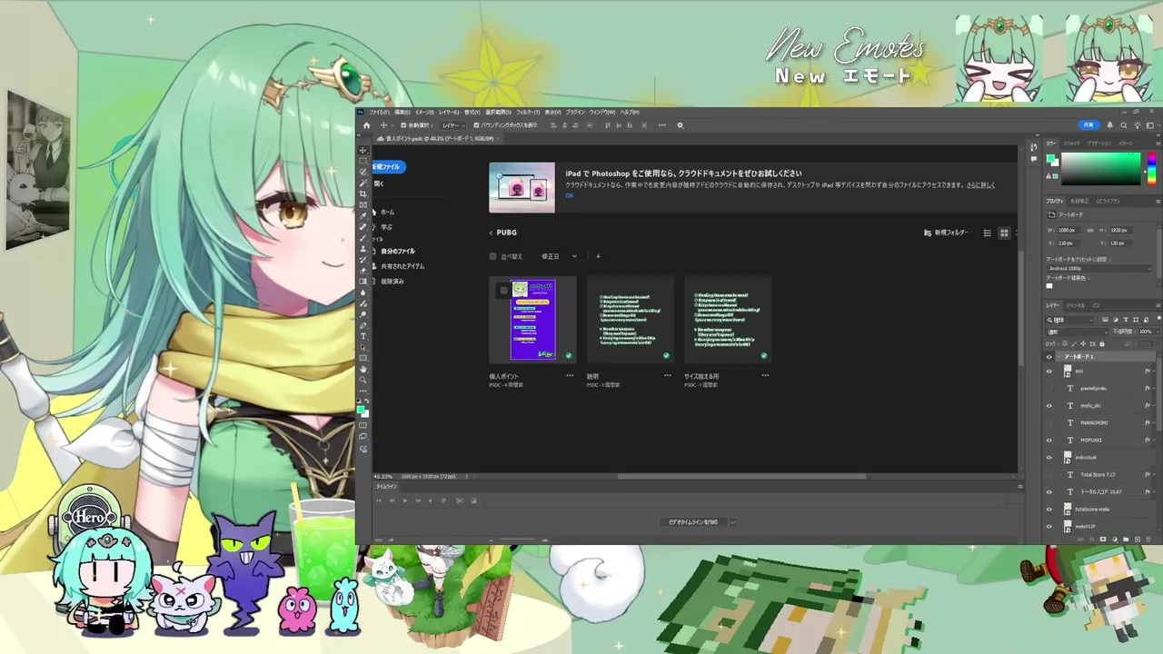1163x654 pixels.
Task: Select the Frame tool
Action: pos(363,204)
